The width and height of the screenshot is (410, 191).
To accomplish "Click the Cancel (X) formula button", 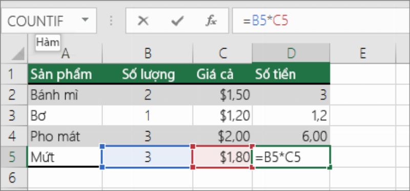I will coord(143,20).
